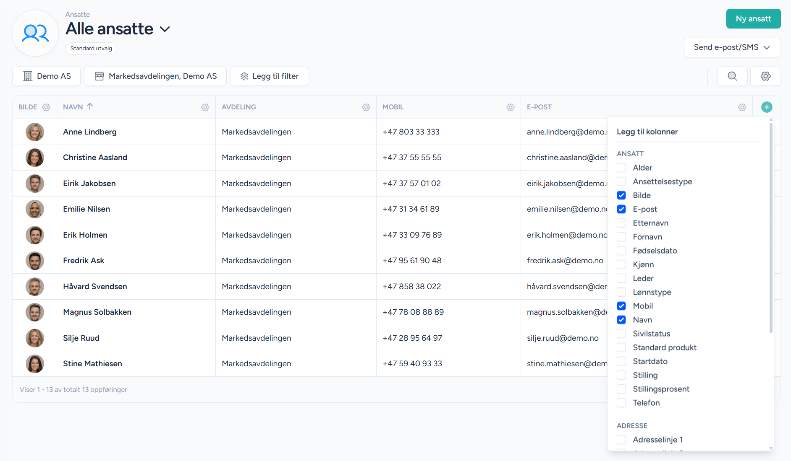The image size is (791, 461).
Task: Enable the Alder column checkbox
Action: coord(621,168)
